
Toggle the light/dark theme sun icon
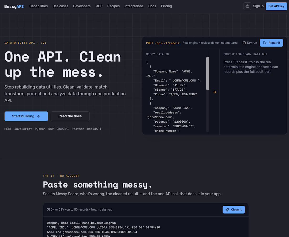pos(247,6)
